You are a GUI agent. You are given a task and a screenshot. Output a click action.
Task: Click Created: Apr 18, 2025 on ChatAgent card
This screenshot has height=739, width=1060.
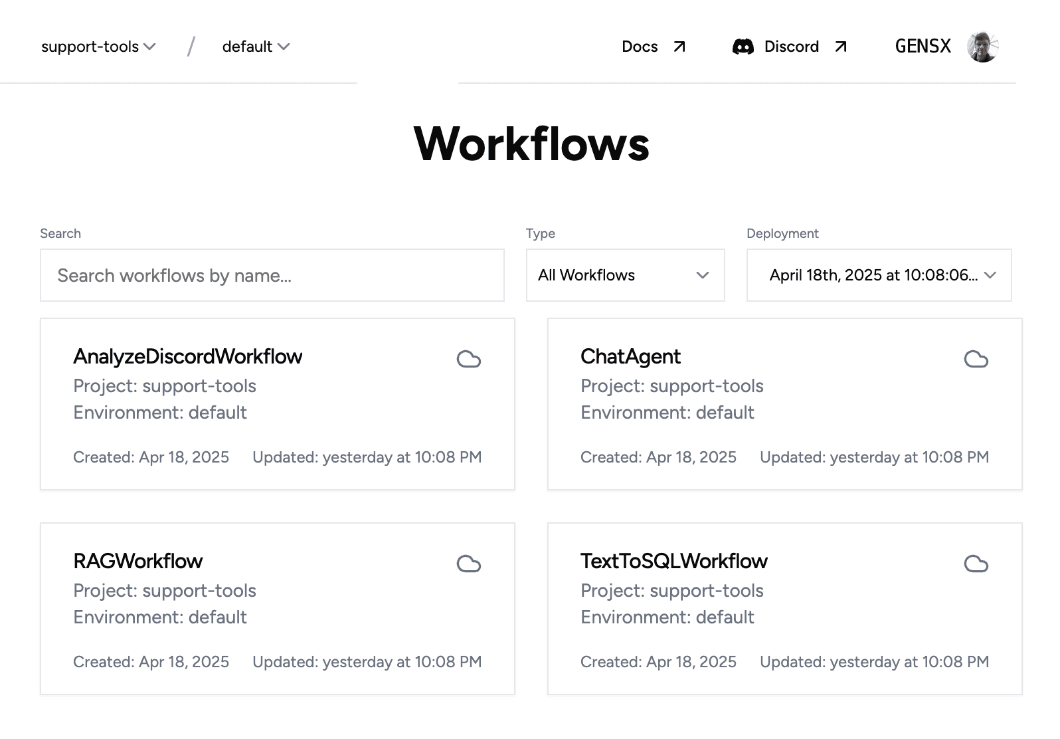point(658,457)
